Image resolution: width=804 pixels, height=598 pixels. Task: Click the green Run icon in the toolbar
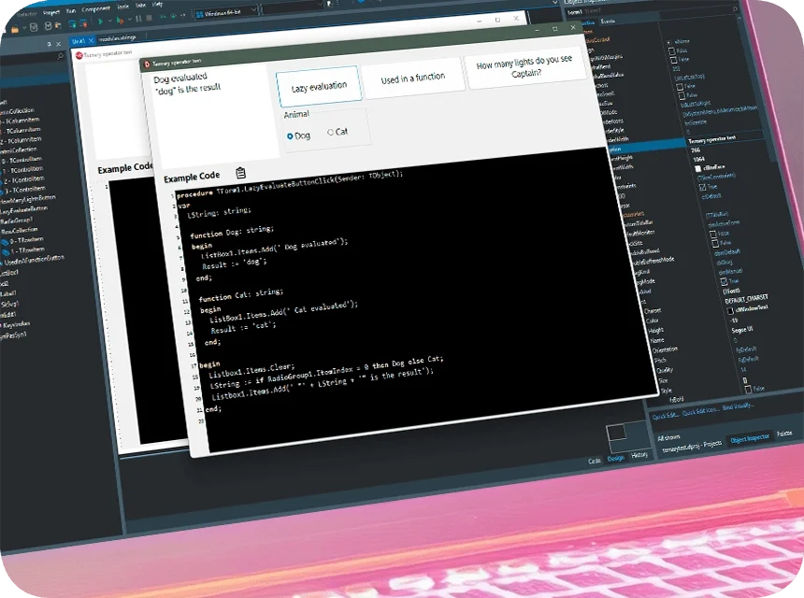[99, 19]
